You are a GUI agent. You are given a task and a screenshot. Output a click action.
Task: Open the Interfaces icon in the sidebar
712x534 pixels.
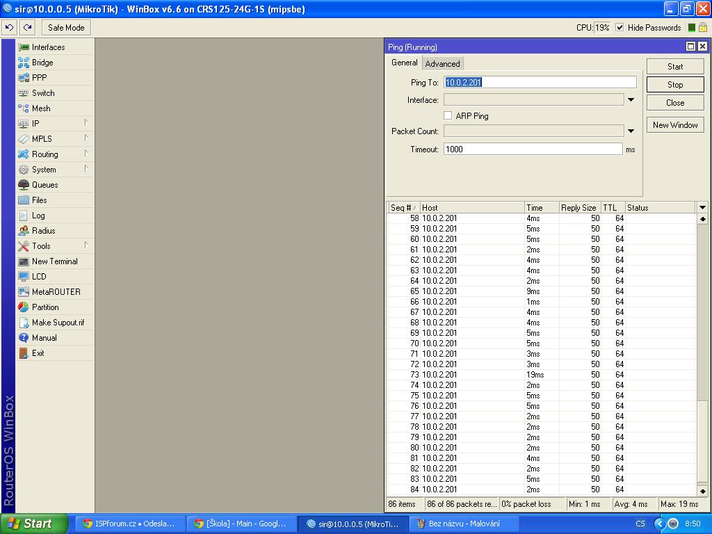(x=24, y=47)
